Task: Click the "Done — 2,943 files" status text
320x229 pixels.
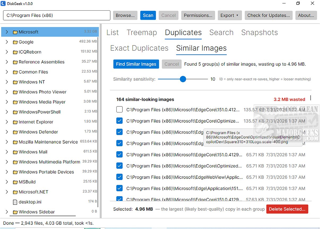Action: 48,223
